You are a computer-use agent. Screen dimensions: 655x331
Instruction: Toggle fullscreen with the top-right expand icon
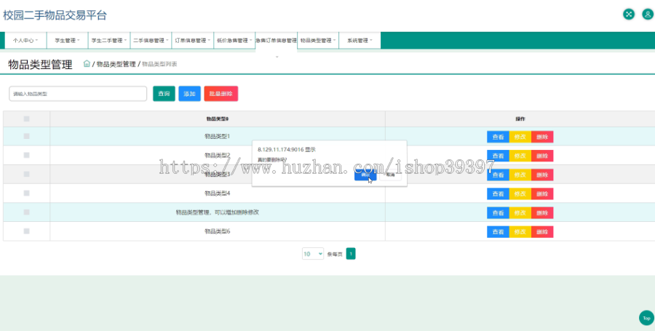tap(629, 15)
